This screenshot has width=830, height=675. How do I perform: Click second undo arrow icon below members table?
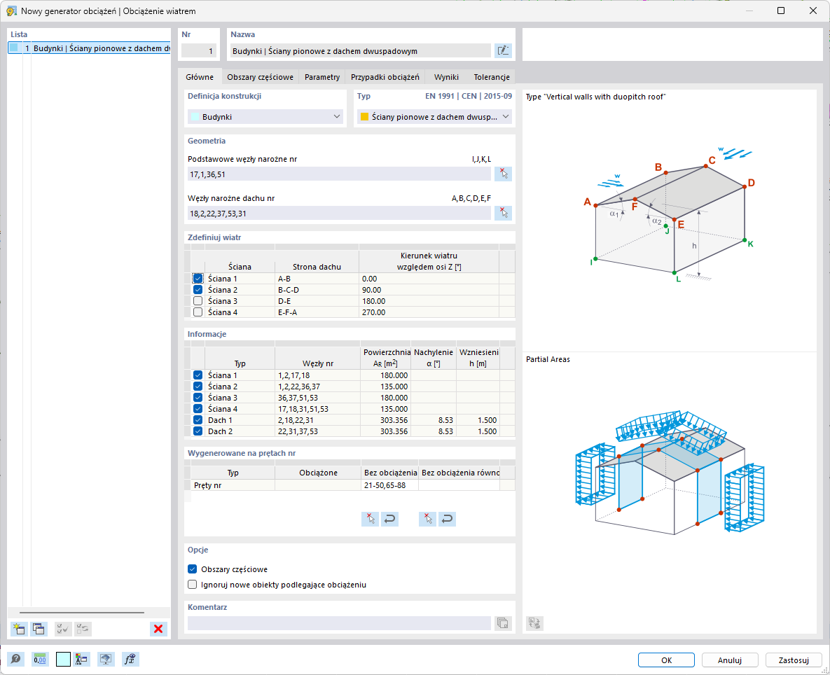[447, 519]
